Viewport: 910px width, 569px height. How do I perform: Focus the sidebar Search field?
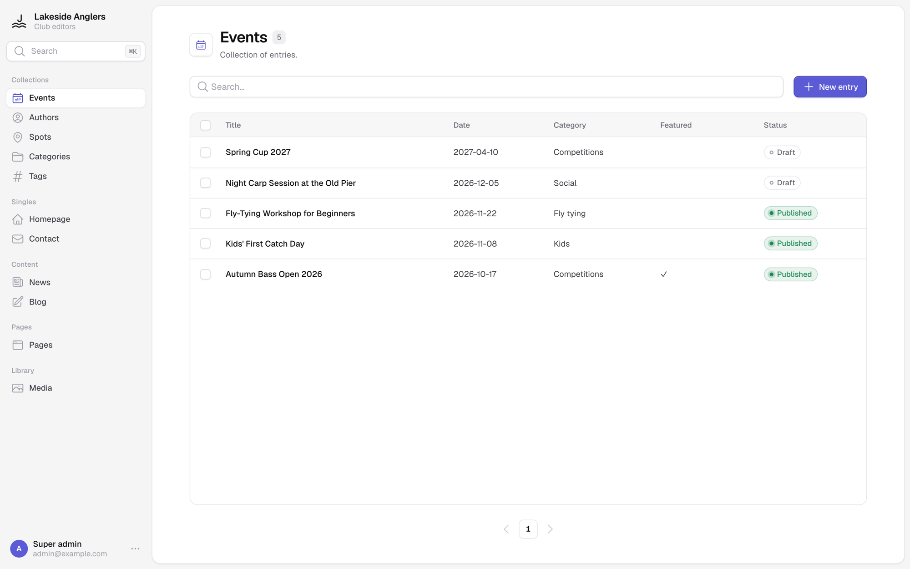click(76, 51)
